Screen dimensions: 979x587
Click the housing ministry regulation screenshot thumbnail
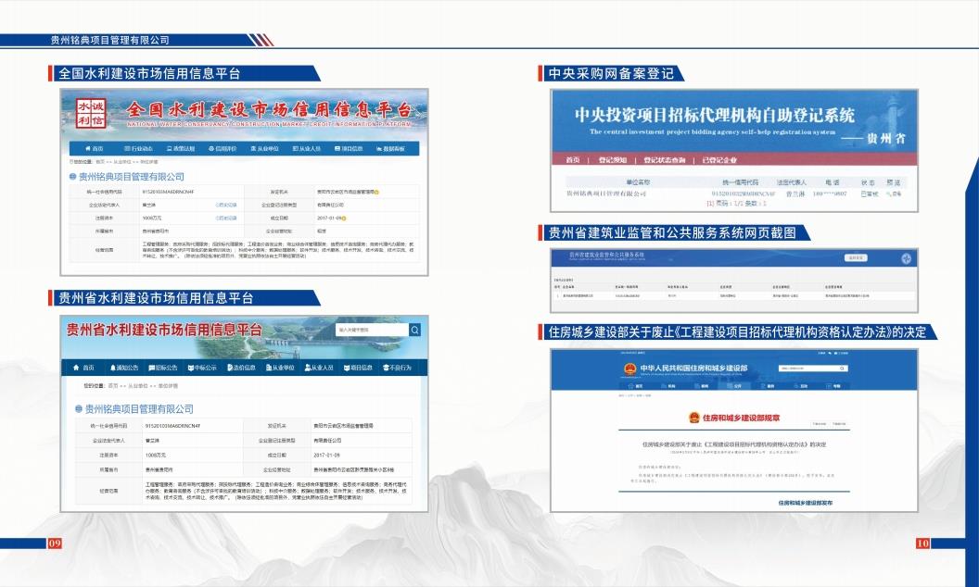pyautogui.click(x=734, y=431)
